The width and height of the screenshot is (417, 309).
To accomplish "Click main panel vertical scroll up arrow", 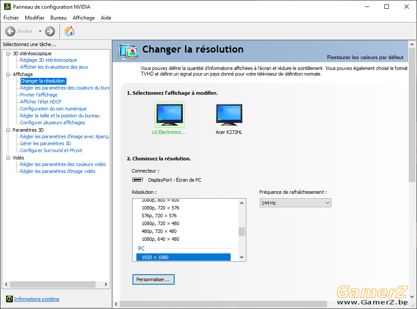I will point(412,44).
